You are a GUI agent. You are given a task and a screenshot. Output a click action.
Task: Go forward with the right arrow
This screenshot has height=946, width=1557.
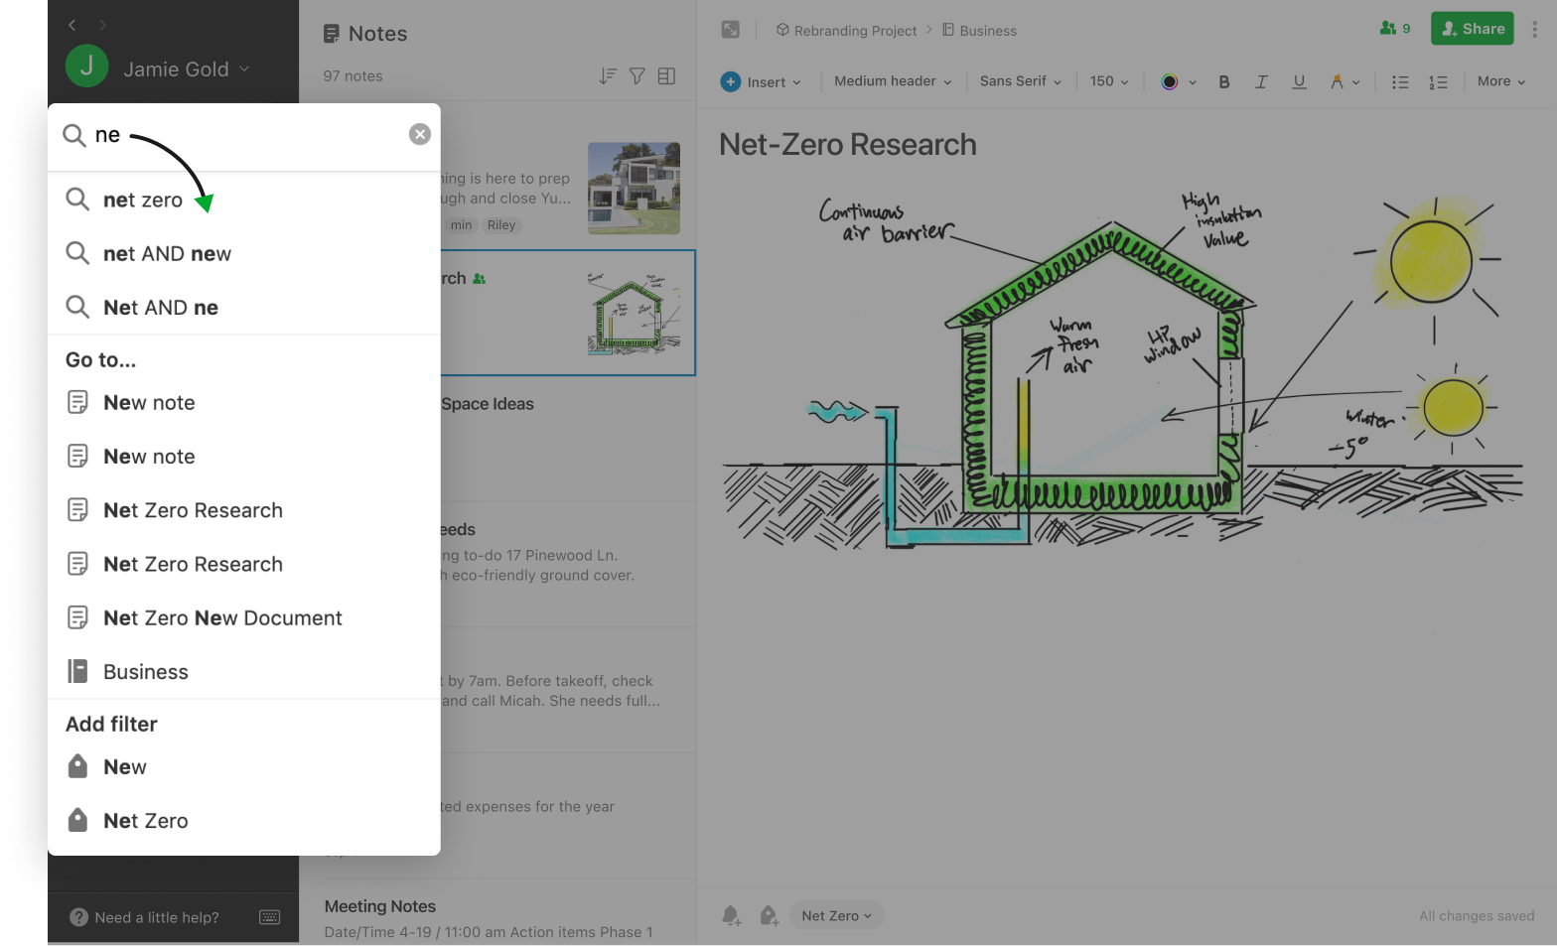[x=102, y=25]
